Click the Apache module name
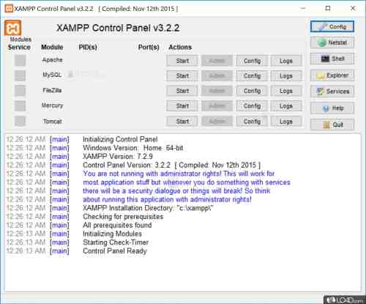Viewport: 366px width, 304px height. (52, 60)
